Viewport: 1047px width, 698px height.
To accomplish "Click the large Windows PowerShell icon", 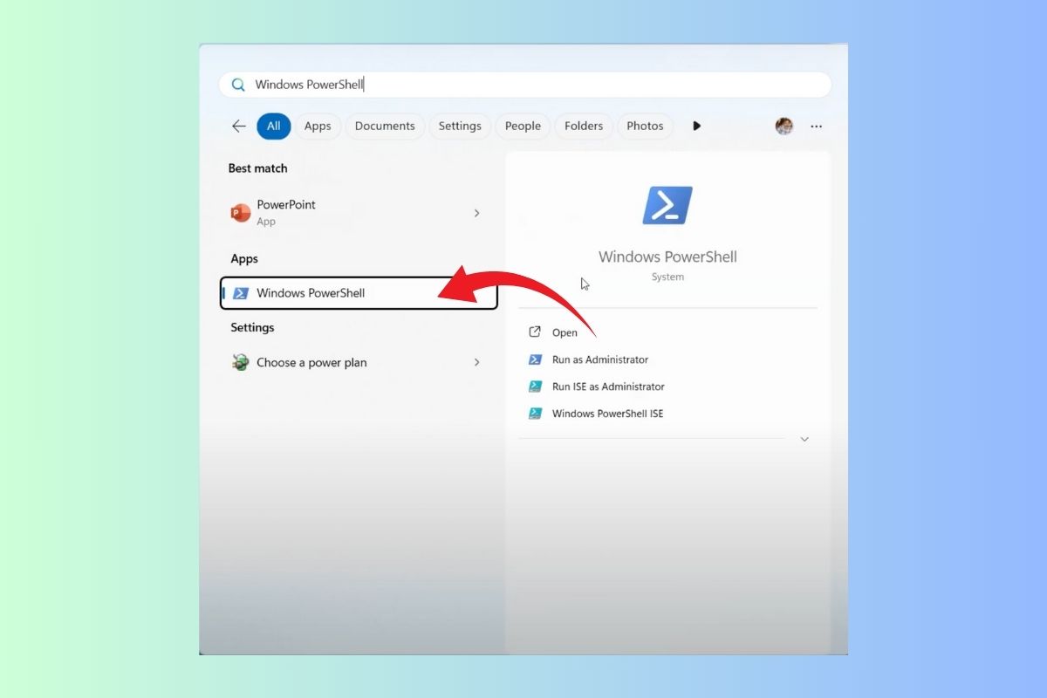I will [667, 206].
